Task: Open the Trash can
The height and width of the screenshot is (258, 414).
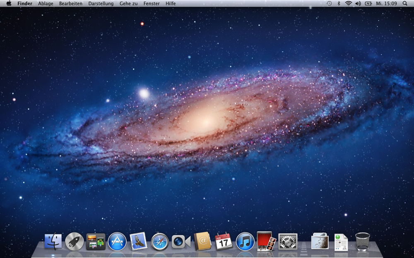Action: [x=362, y=241]
